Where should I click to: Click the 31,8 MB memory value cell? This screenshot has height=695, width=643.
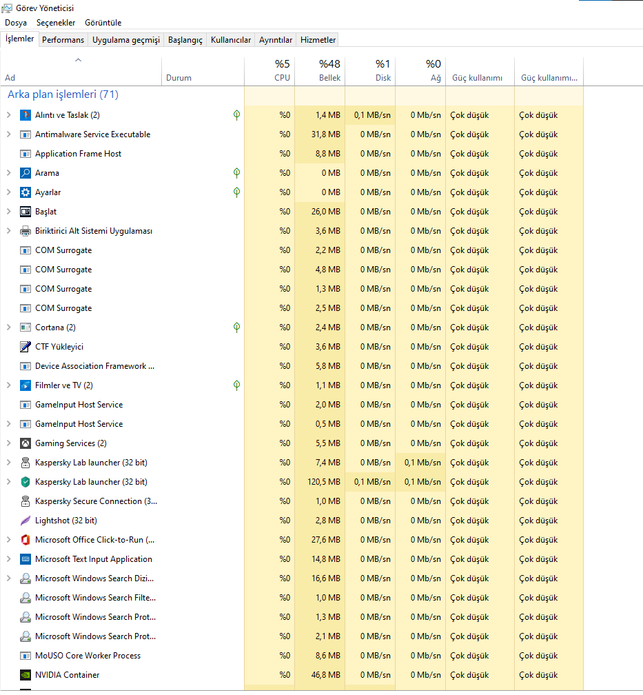pyautogui.click(x=320, y=134)
